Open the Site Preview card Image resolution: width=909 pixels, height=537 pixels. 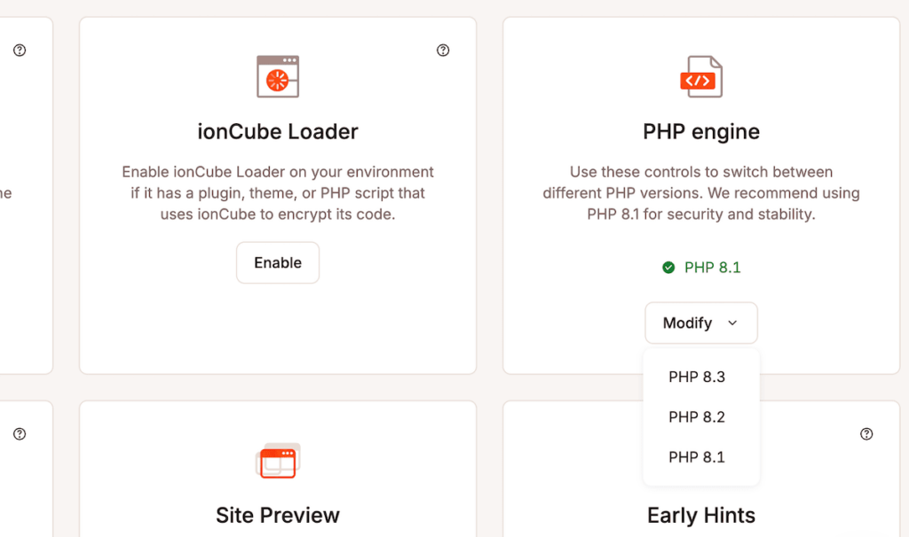pos(278,515)
